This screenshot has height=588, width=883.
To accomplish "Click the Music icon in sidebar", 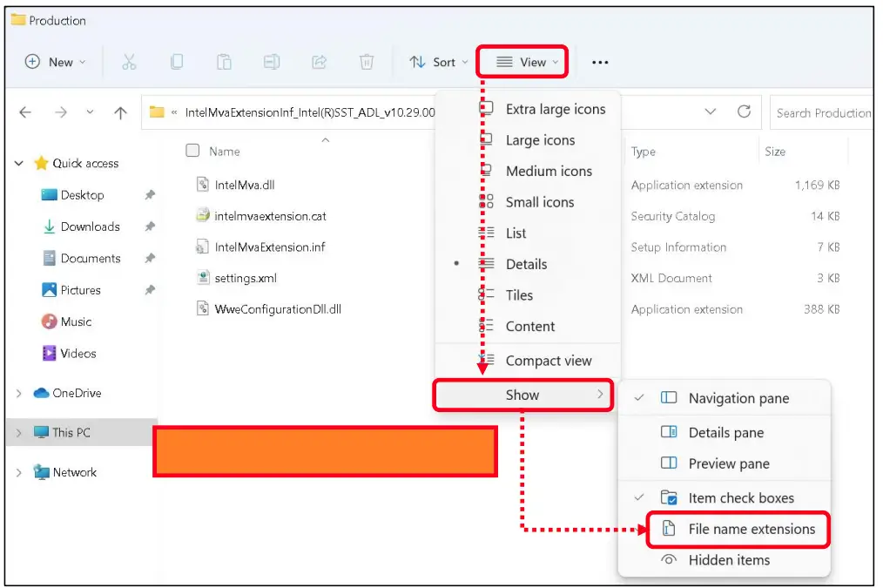I will point(50,321).
